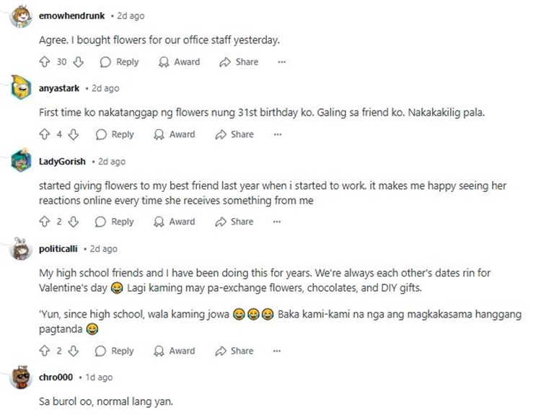The width and height of the screenshot is (541, 415).
Task: Reply to LadyGorish's comment
Action: click(115, 222)
